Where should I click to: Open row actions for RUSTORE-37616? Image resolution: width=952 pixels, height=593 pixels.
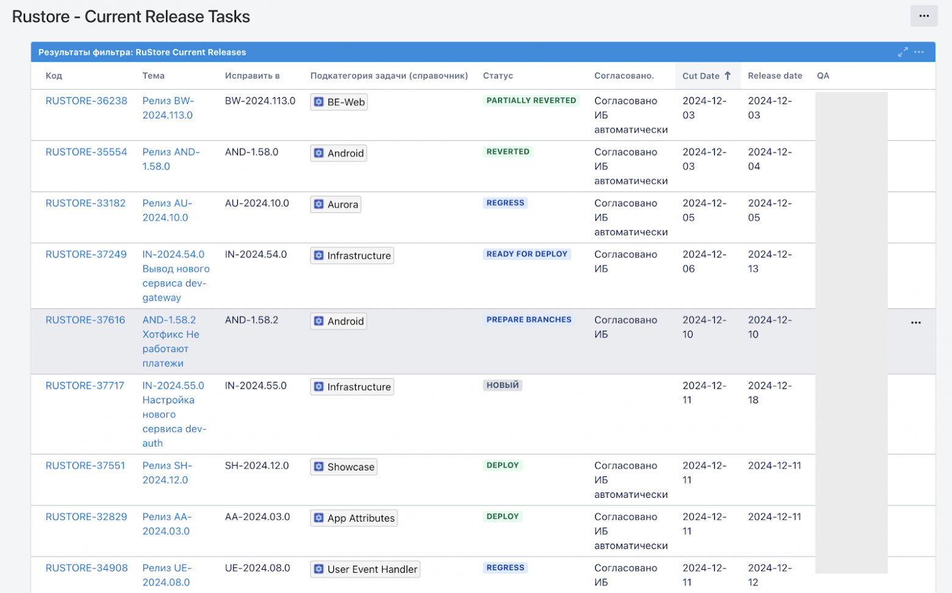click(x=916, y=323)
